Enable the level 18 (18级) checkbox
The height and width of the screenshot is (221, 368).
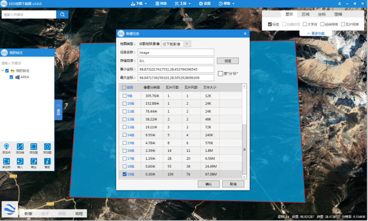pyautogui.click(x=124, y=166)
